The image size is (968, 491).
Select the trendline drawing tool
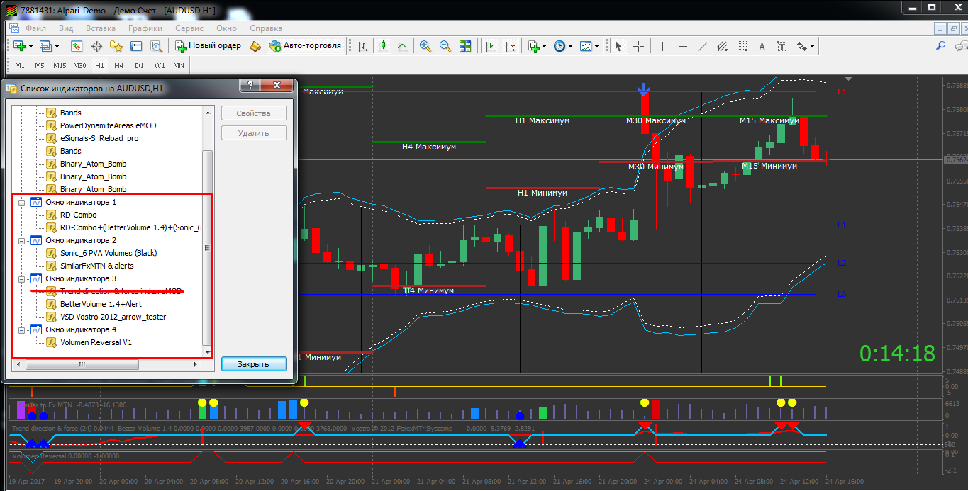pyautogui.click(x=703, y=46)
